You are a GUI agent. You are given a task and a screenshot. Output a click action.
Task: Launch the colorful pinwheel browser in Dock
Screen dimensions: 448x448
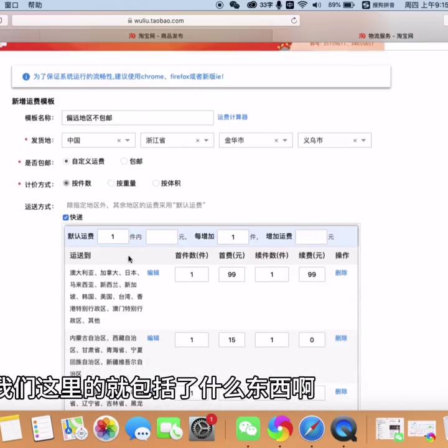click(280, 428)
